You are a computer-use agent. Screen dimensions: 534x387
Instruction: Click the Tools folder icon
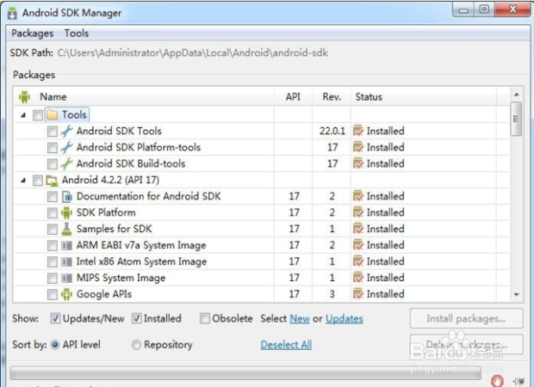click(52, 115)
